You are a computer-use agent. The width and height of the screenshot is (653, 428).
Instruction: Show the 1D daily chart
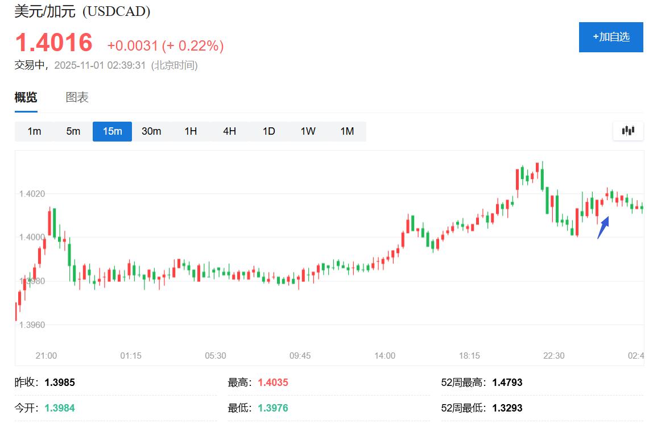click(268, 131)
